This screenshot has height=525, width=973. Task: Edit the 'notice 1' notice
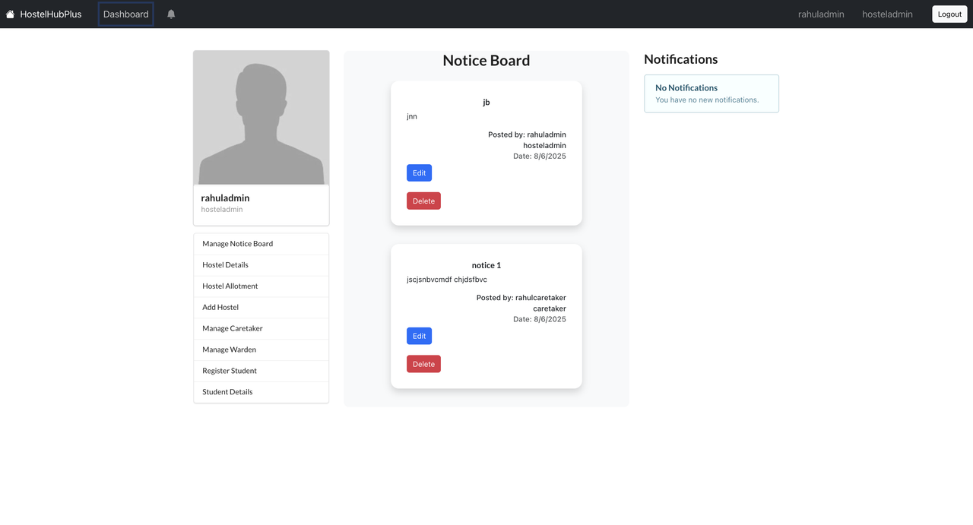tap(419, 337)
